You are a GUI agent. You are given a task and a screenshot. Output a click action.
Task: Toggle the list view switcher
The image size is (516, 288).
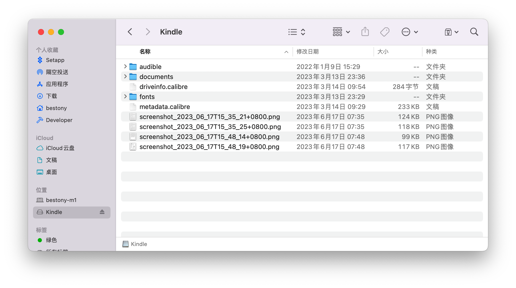[296, 32]
